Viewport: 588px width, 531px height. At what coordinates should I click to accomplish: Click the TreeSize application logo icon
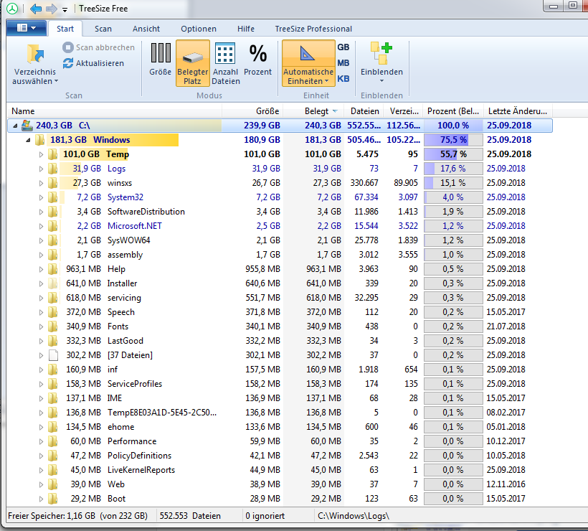point(12,9)
